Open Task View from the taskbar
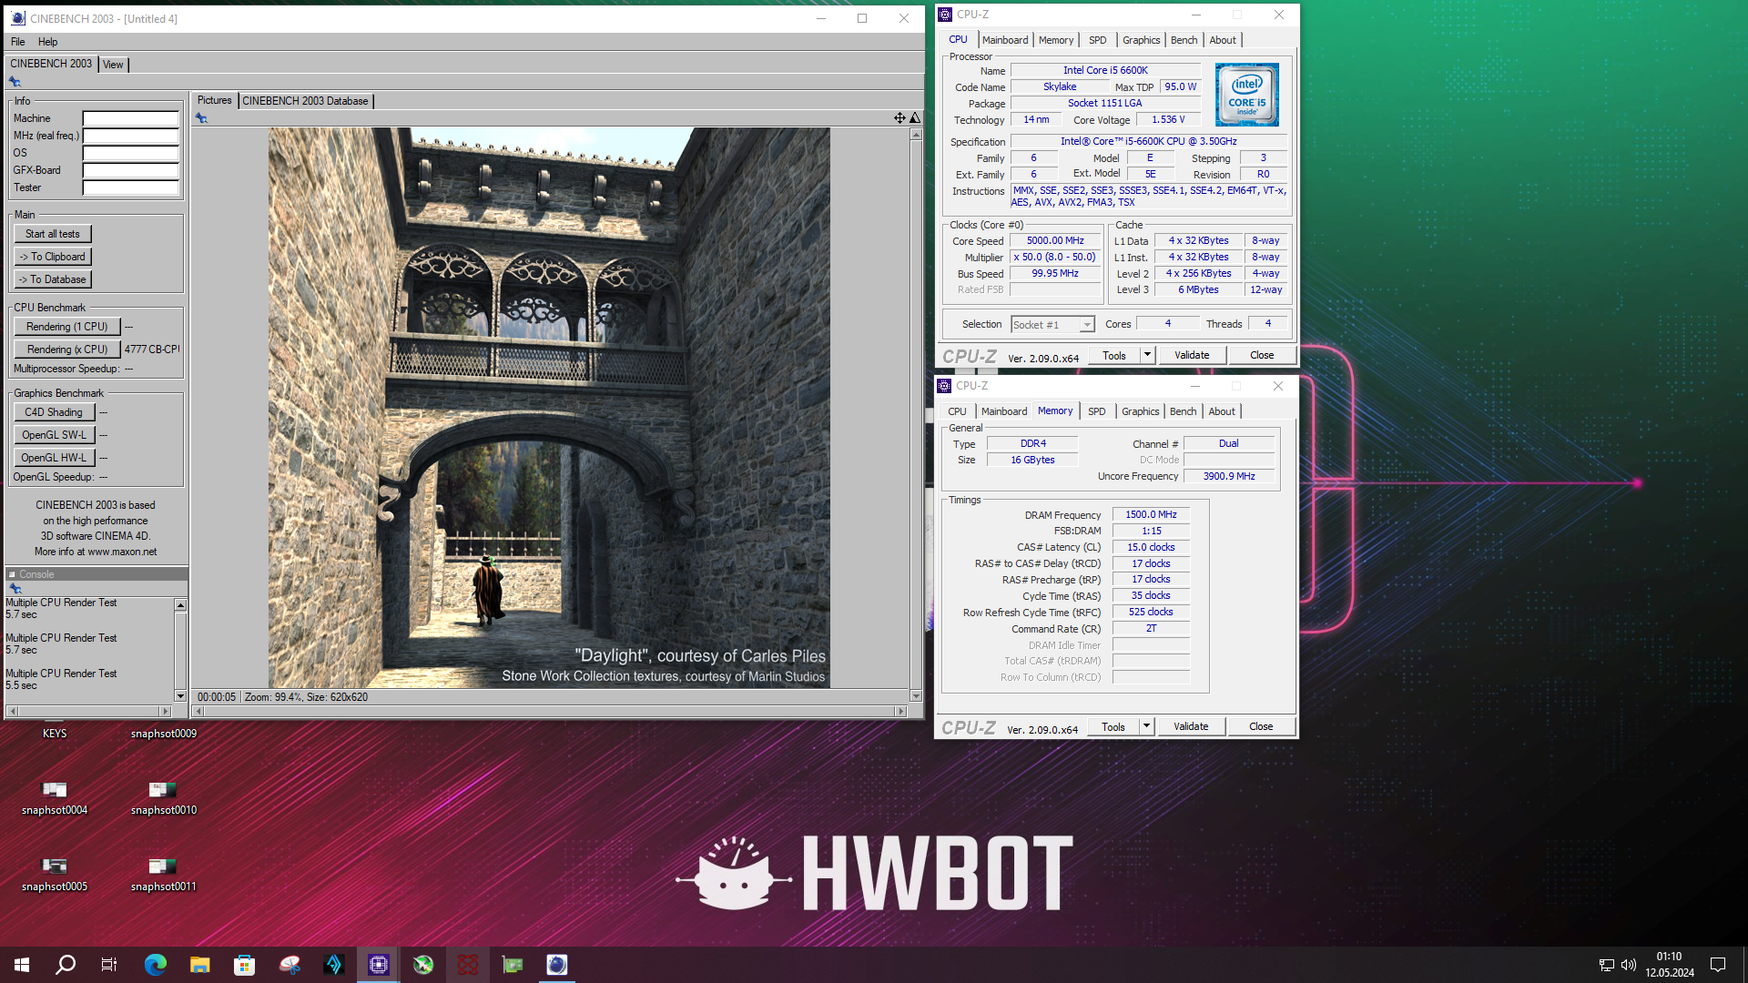Image resolution: width=1748 pixels, height=983 pixels. [109, 965]
